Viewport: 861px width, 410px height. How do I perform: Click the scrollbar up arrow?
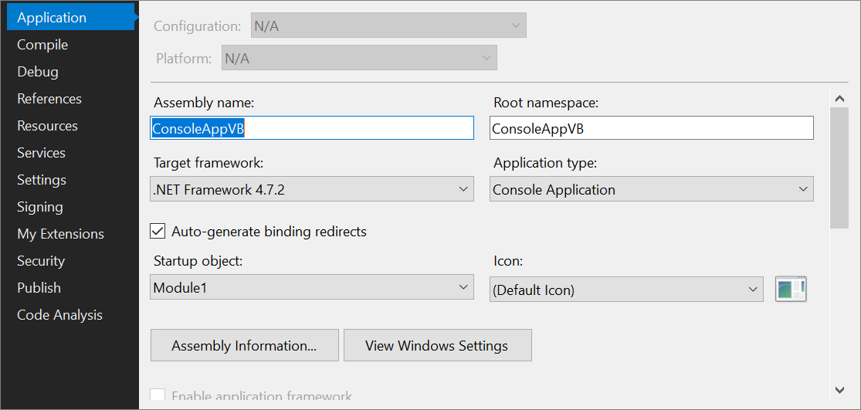pyautogui.click(x=839, y=100)
